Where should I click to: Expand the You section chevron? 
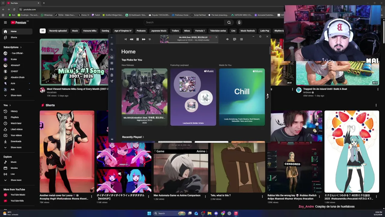pos(10,105)
